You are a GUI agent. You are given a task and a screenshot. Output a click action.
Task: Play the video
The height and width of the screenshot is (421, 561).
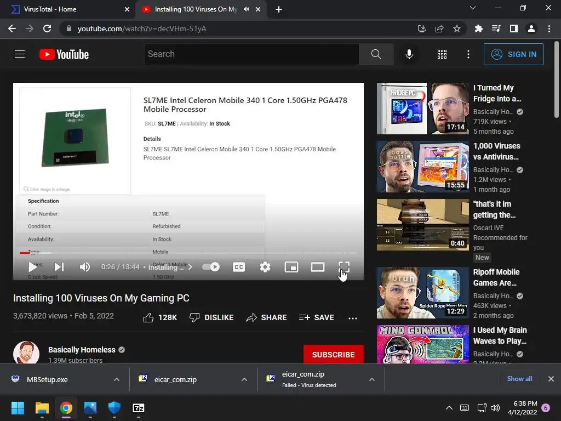(x=32, y=267)
